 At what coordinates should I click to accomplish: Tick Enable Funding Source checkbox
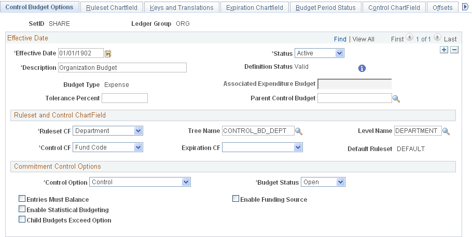235,199
